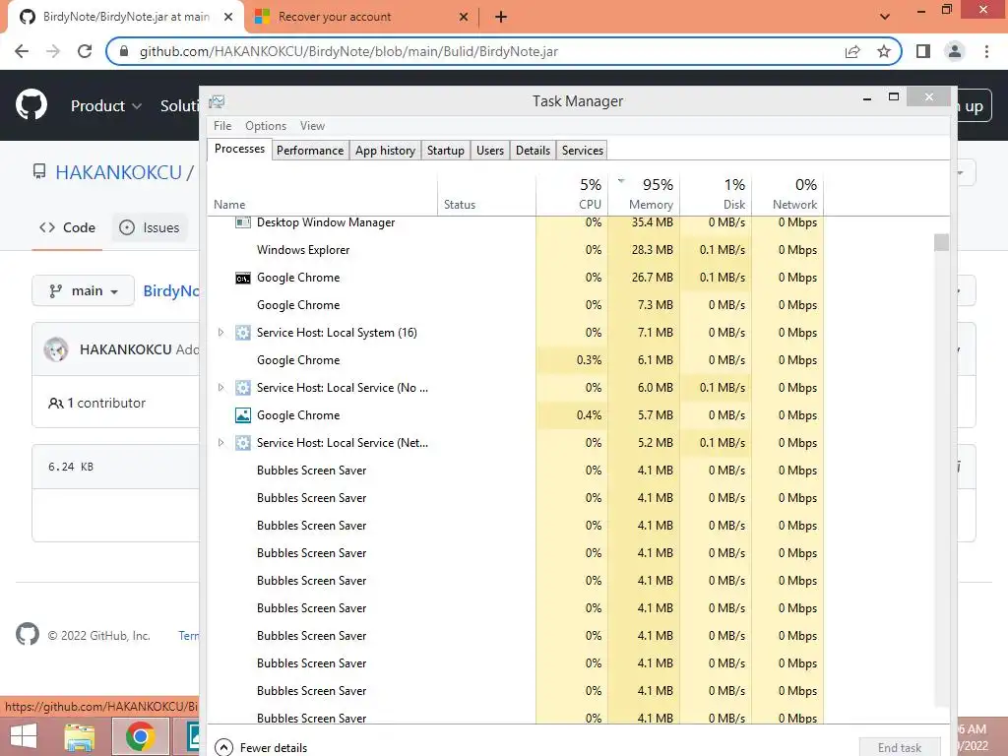Open Chrome tab search chevron
This screenshot has height=756, width=1008.
click(x=885, y=16)
